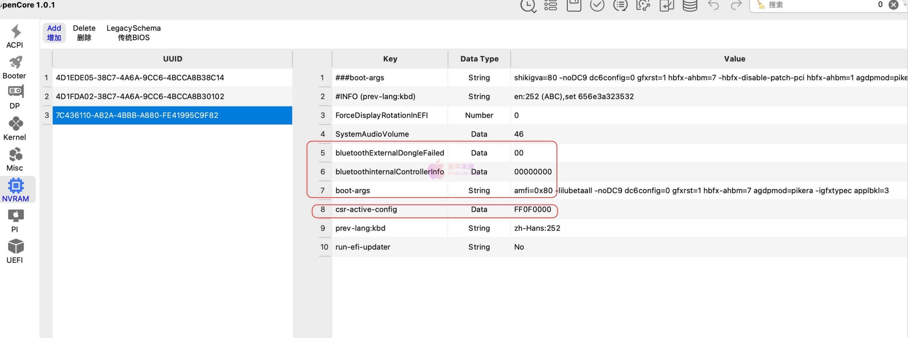Select the NVRAM section
The height and width of the screenshot is (338, 908).
[x=16, y=190]
